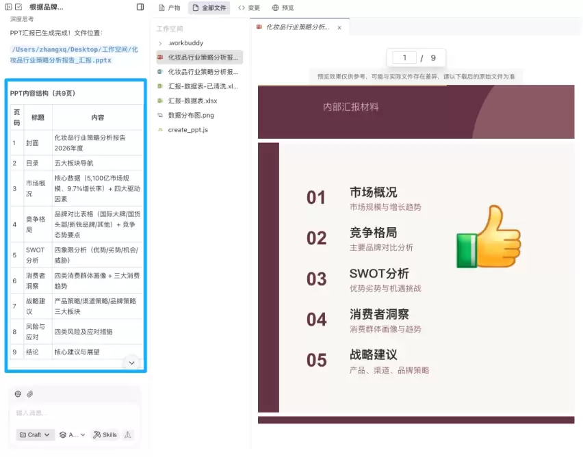583x457 pixels.
Task: Open create_ppt.js file
Action: (x=200, y=130)
